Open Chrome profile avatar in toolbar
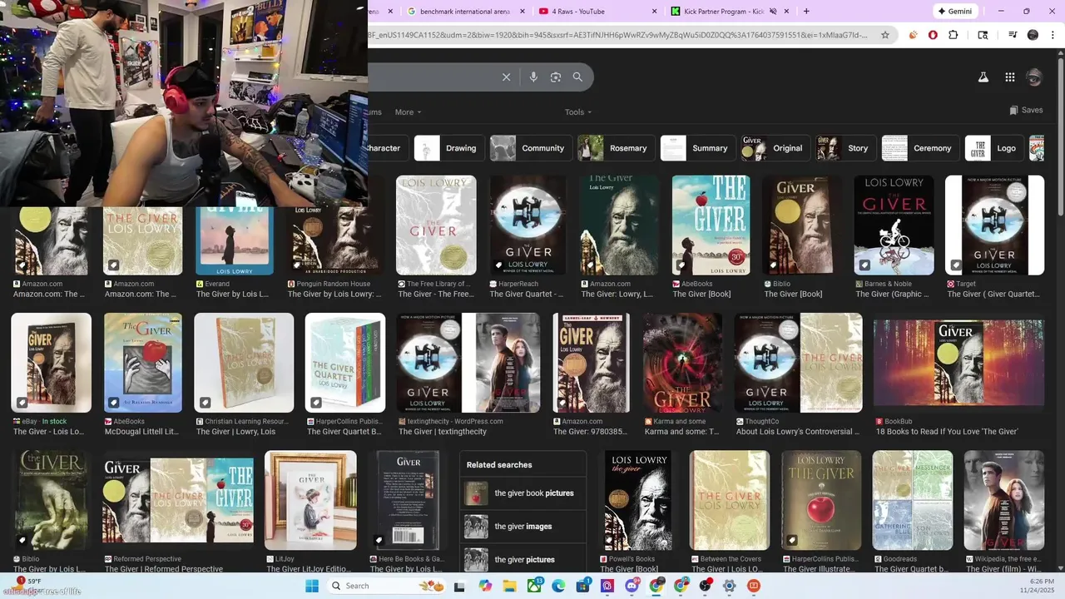This screenshot has height=599, width=1065. coord(1033,35)
